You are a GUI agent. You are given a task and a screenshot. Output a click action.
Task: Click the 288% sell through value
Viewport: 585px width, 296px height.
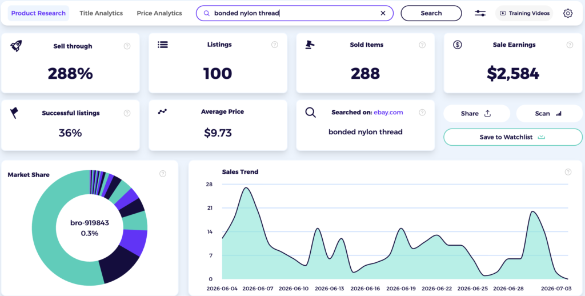70,74
